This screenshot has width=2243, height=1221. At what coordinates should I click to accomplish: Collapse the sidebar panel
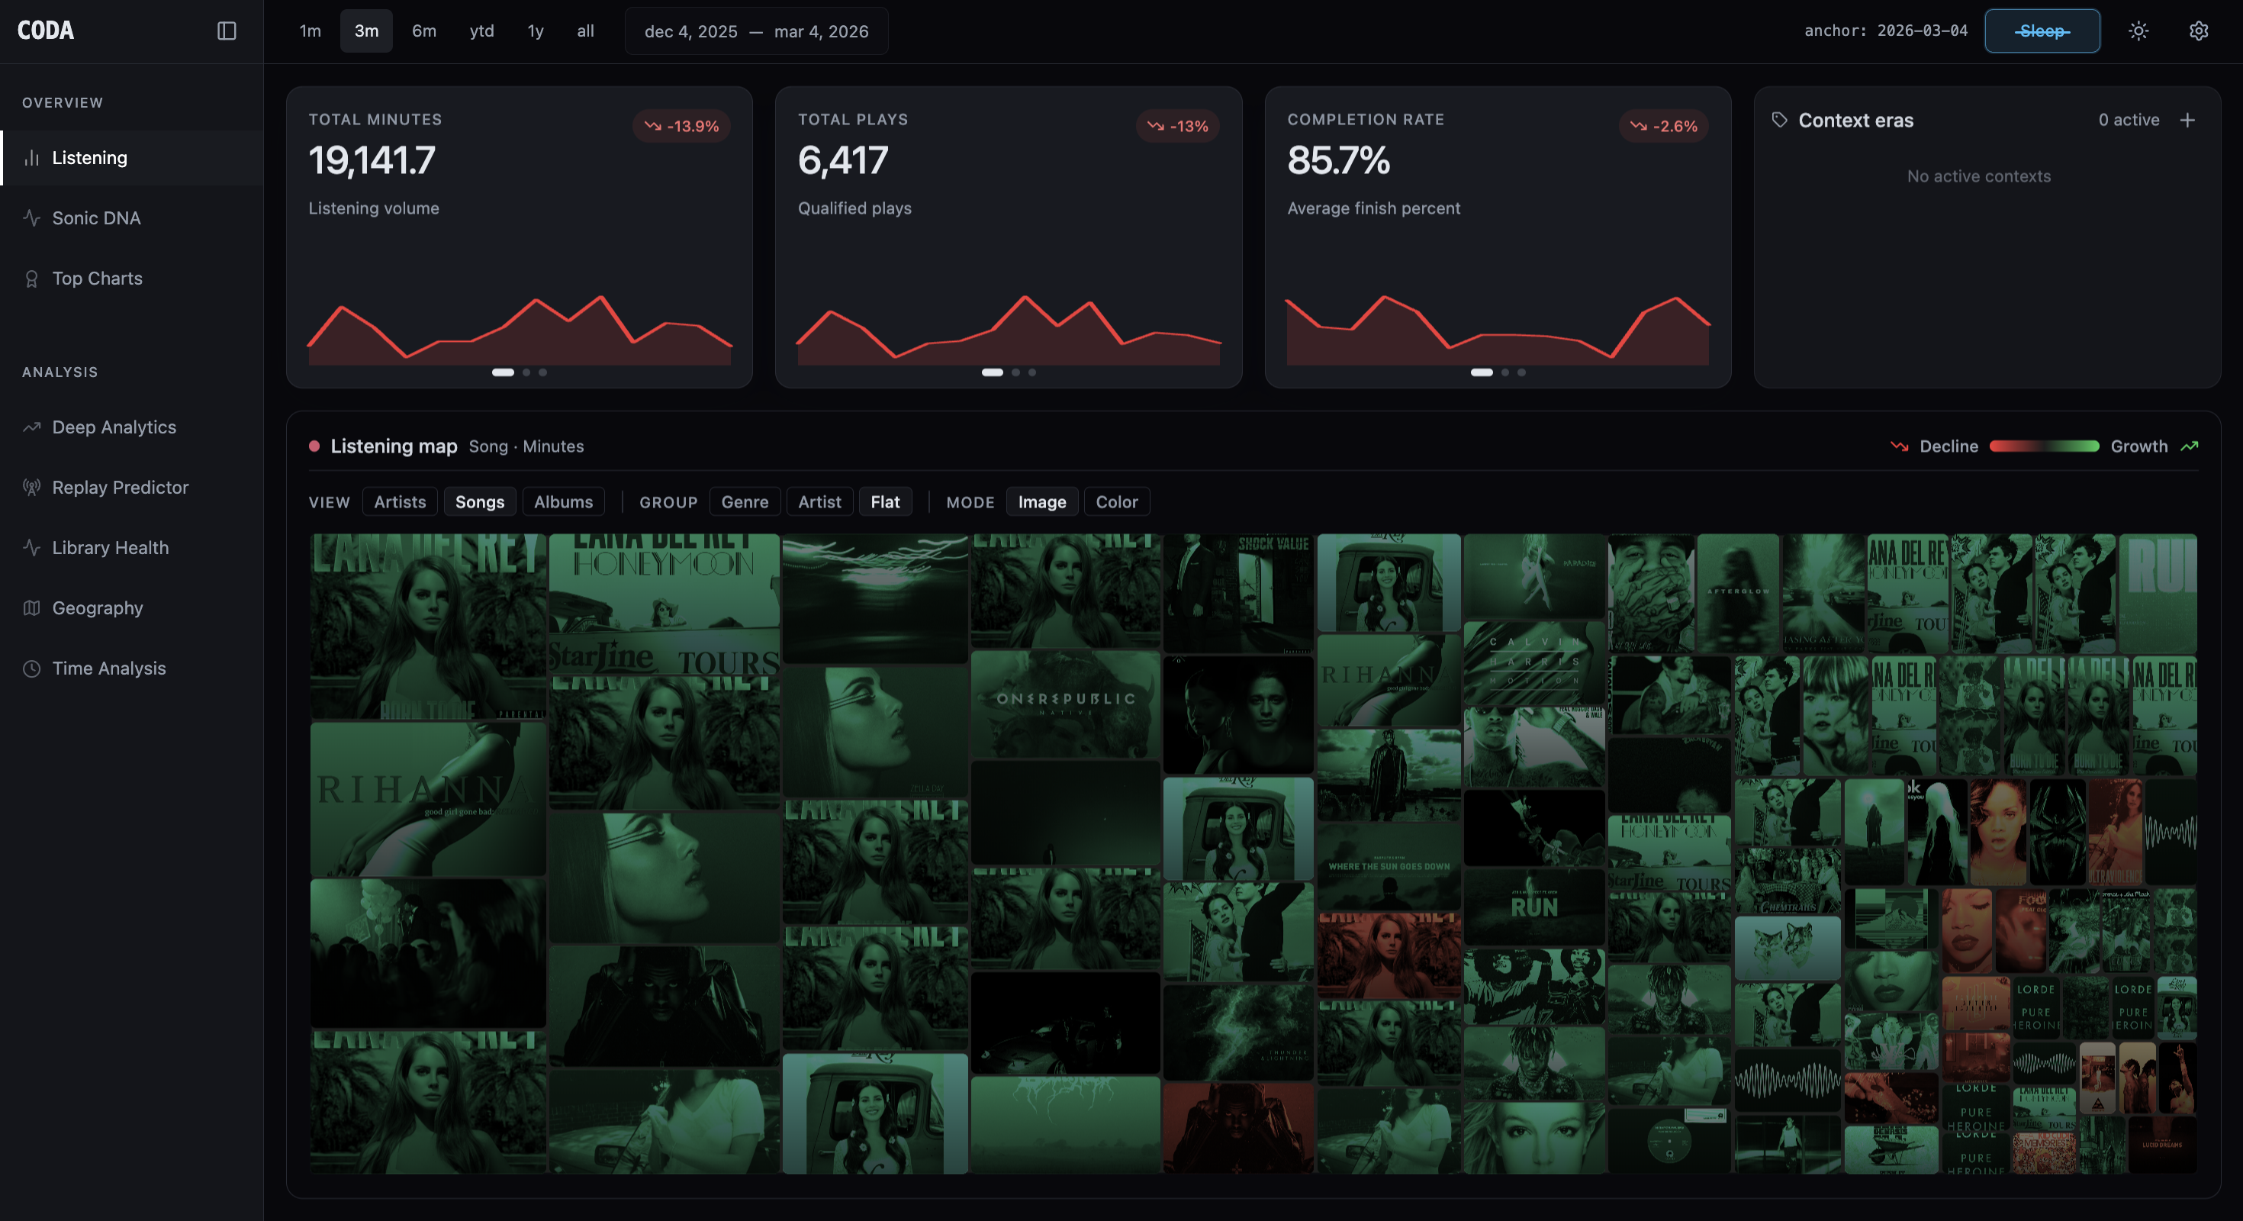(227, 31)
